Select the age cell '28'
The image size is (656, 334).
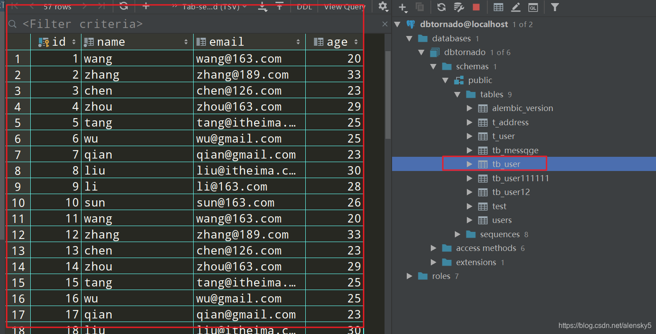tap(335, 187)
